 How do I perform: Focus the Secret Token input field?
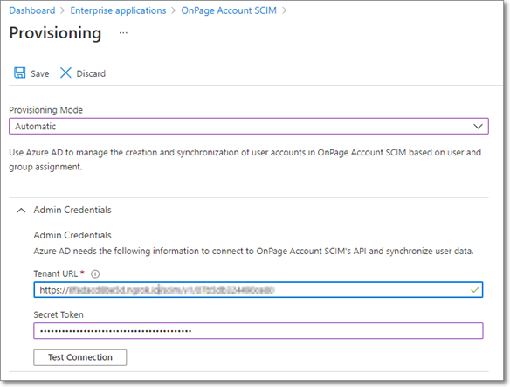(x=258, y=331)
